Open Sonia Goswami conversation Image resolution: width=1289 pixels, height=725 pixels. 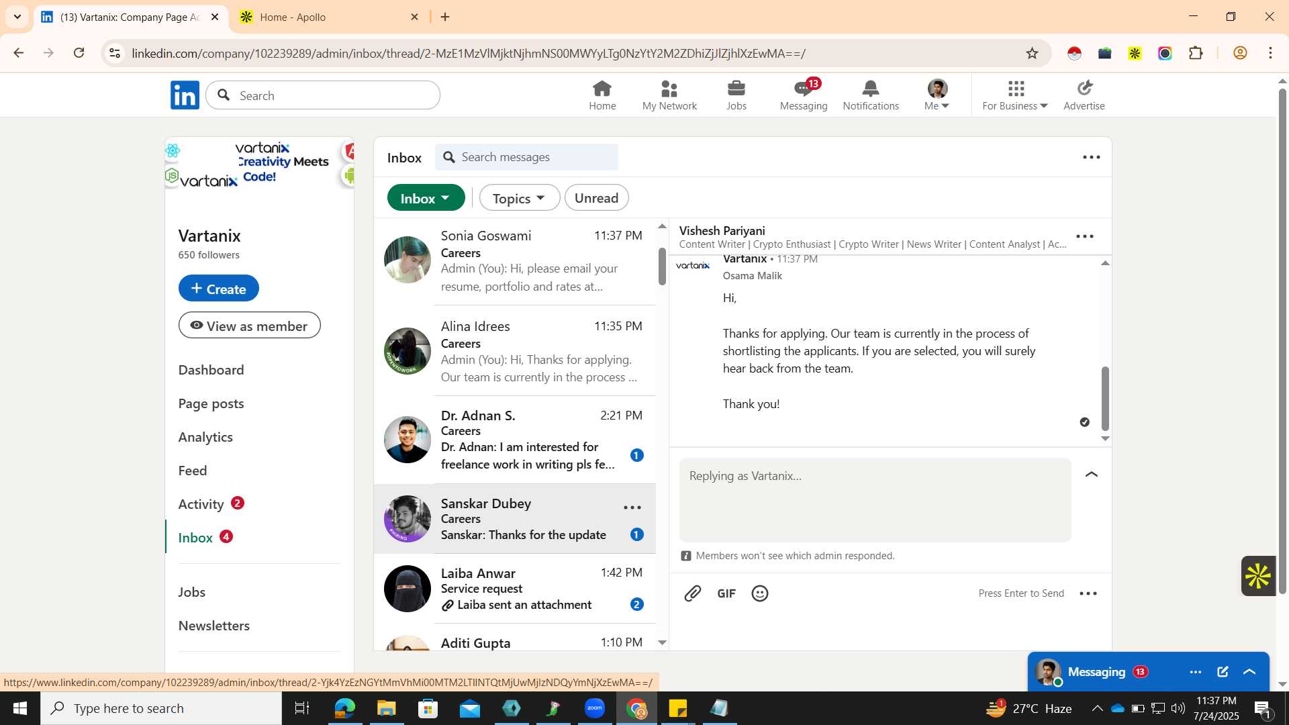coord(515,262)
